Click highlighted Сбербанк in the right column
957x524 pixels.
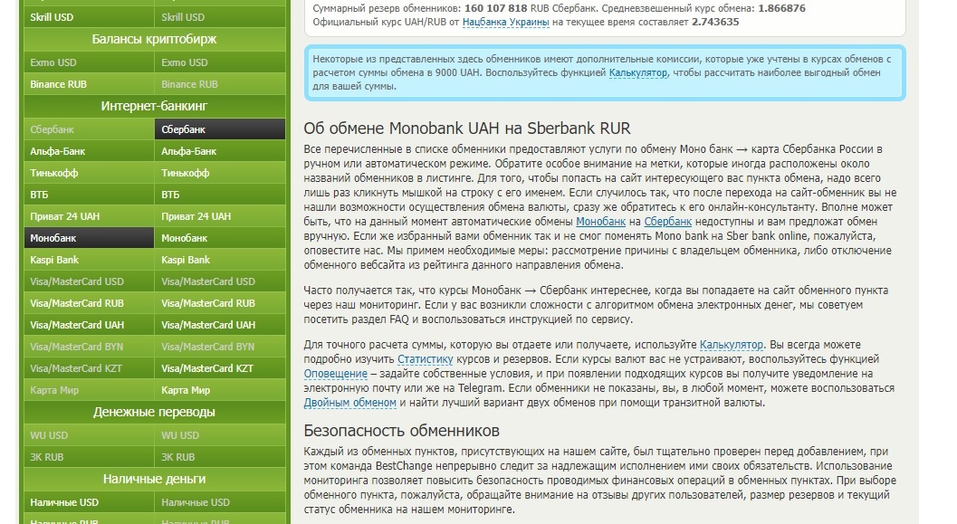coord(220,129)
